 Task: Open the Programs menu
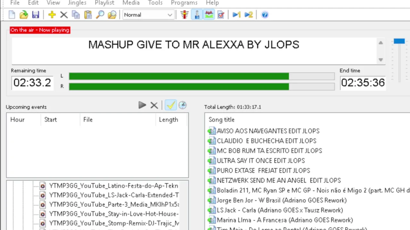pos(184,3)
